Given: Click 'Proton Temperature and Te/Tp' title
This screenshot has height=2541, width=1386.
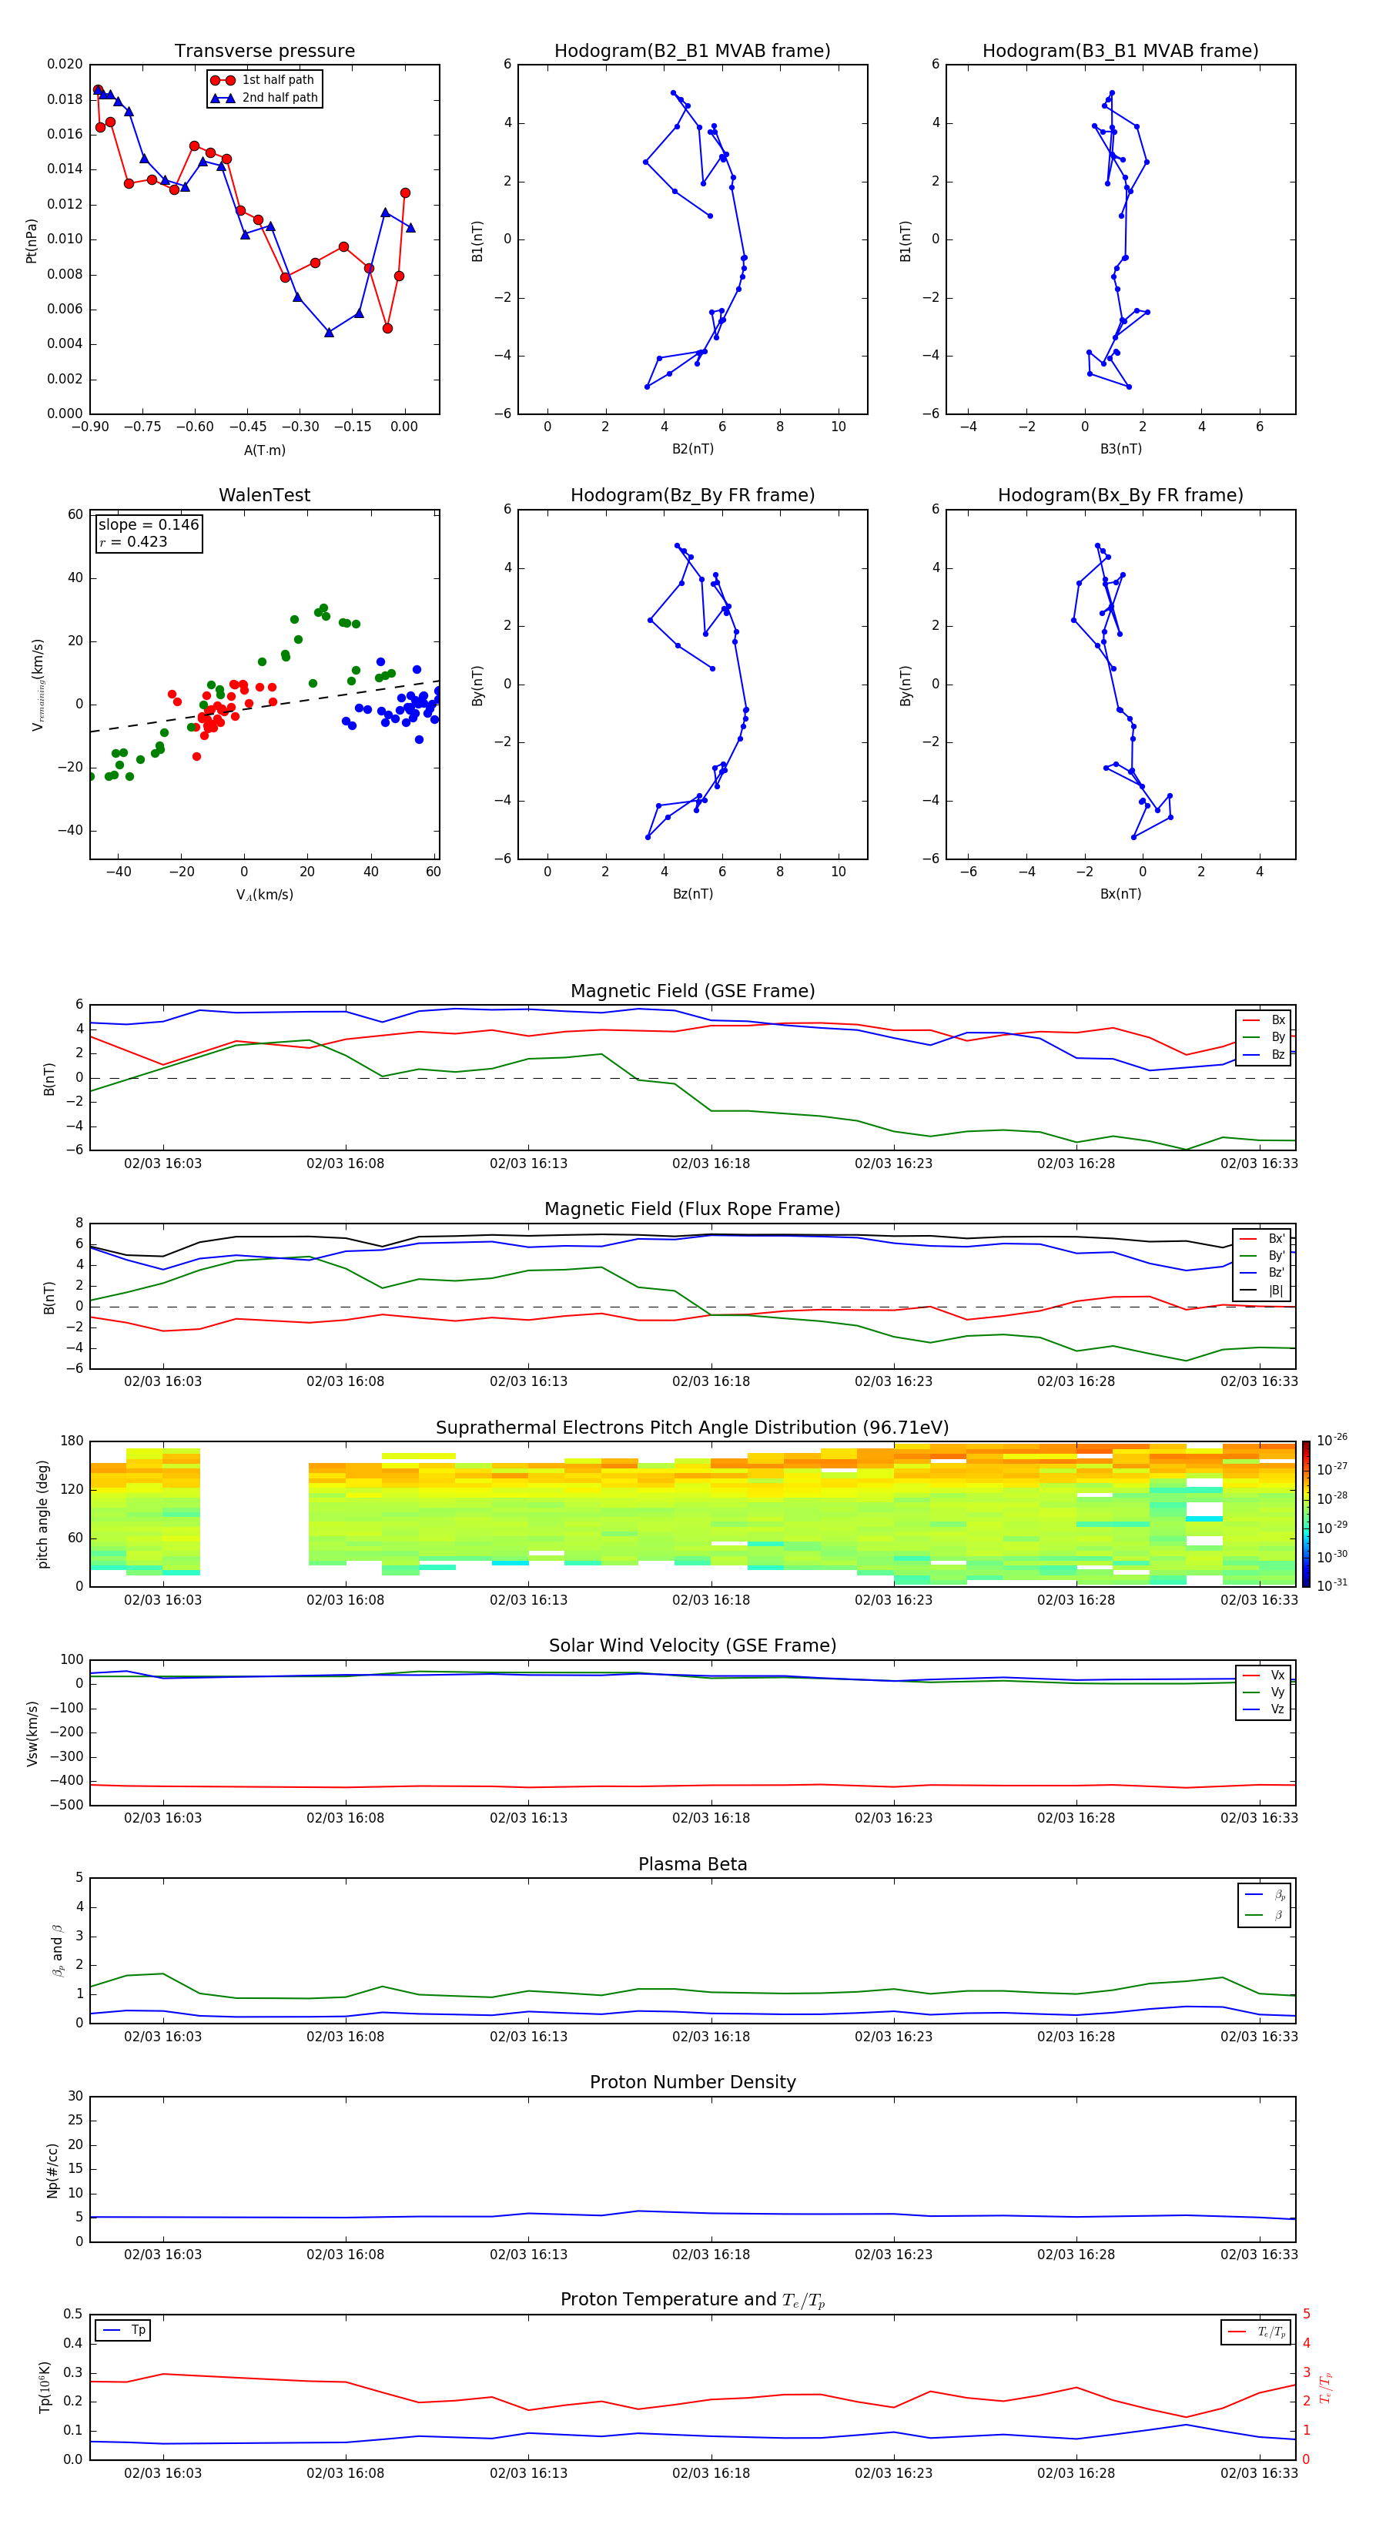Looking at the screenshot, I should coord(692,2300).
